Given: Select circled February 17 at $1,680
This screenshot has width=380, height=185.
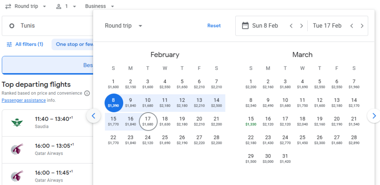Looking at the screenshot, I should 148,121.
